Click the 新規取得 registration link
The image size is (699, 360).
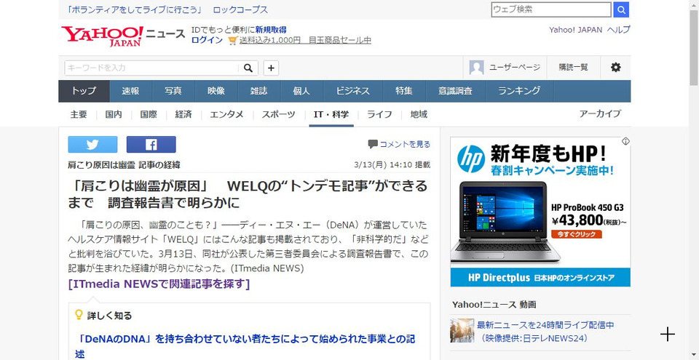[x=271, y=30]
